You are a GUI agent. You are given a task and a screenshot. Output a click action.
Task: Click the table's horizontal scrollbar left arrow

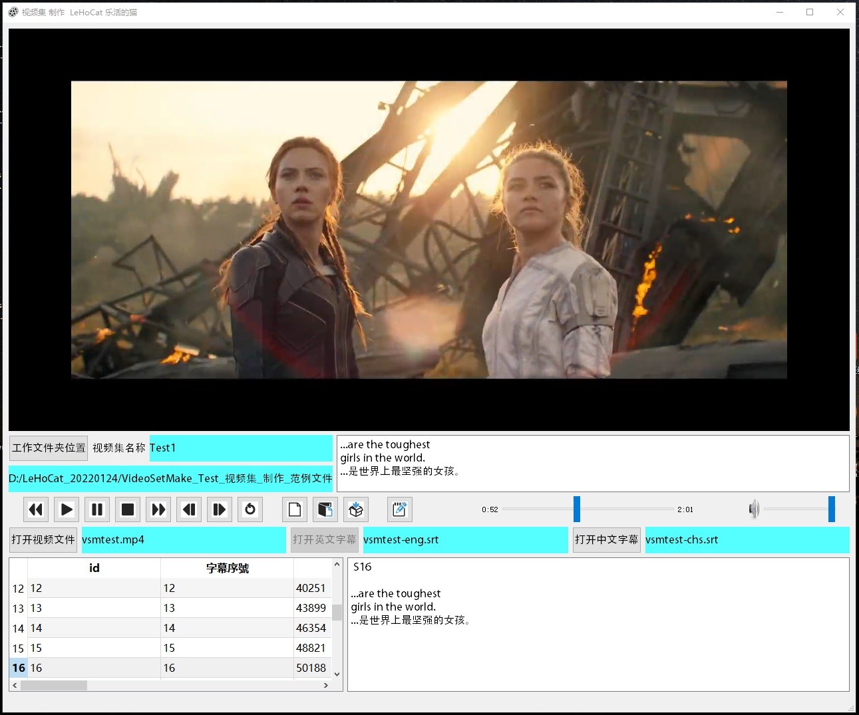15,685
